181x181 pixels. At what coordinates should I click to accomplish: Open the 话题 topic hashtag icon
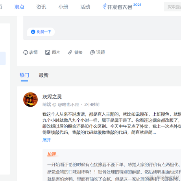coord(92,52)
